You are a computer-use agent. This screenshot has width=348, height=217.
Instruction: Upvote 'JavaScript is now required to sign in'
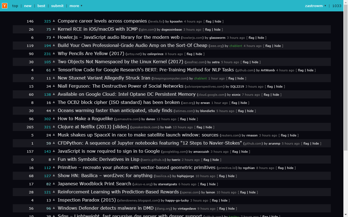coord(54,151)
